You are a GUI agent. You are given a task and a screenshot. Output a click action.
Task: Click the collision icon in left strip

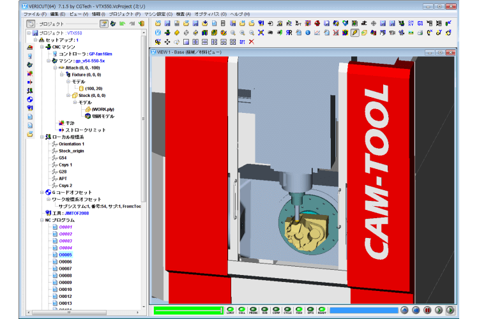pyautogui.click(x=30, y=73)
